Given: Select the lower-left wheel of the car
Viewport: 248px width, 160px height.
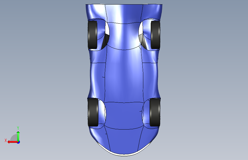Looking at the screenshot, I should tap(93, 112).
